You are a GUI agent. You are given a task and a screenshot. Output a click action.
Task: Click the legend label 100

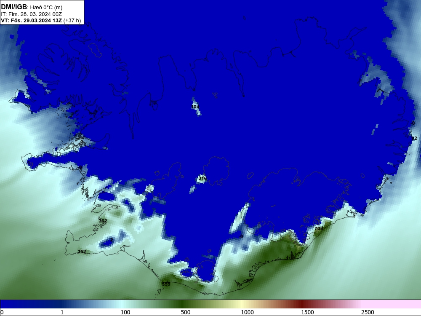click(x=125, y=312)
